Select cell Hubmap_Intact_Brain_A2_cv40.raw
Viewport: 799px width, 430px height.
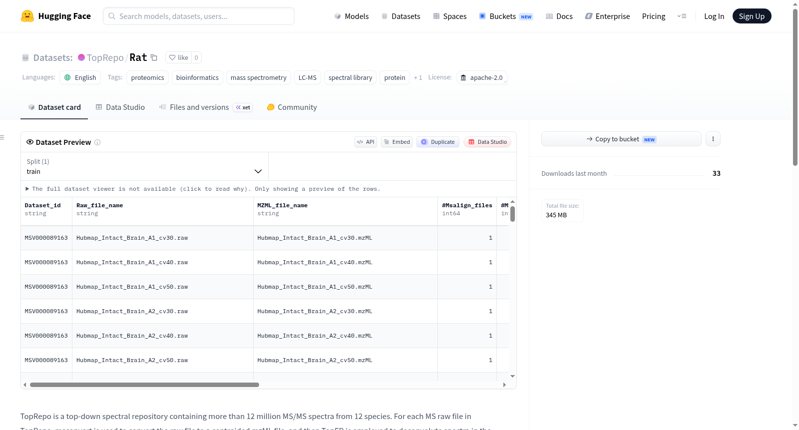tap(163, 336)
